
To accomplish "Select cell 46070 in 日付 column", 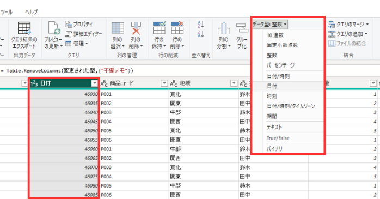I will (64, 167).
